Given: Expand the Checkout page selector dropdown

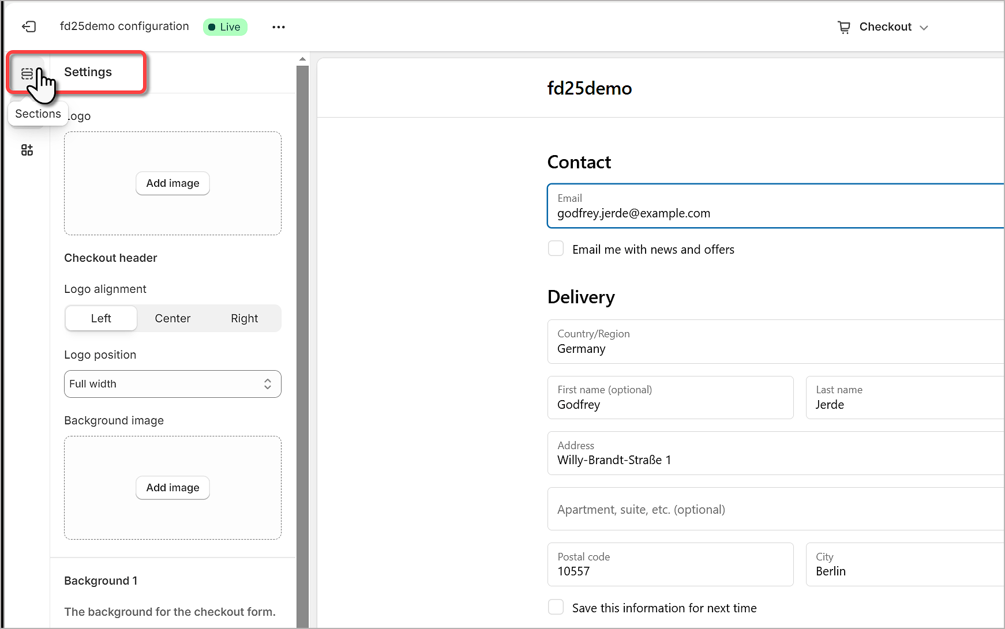Looking at the screenshot, I should [x=892, y=27].
